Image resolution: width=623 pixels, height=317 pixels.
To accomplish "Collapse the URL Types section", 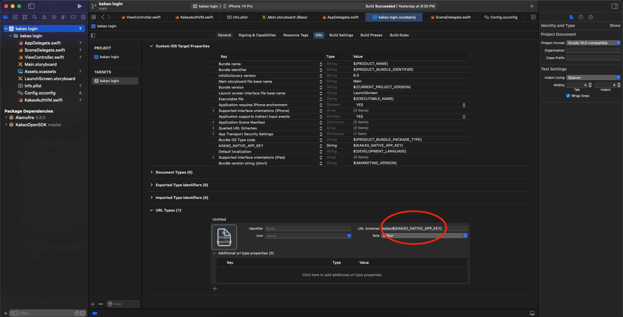I will tap(151, 210).
